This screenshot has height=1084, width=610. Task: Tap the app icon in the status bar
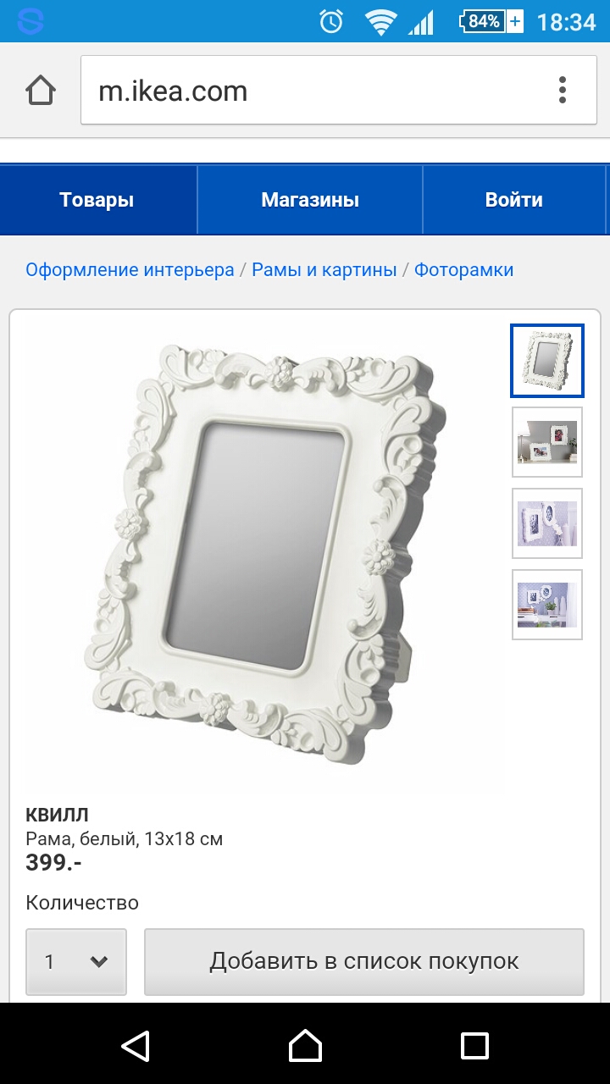(30, 21)
